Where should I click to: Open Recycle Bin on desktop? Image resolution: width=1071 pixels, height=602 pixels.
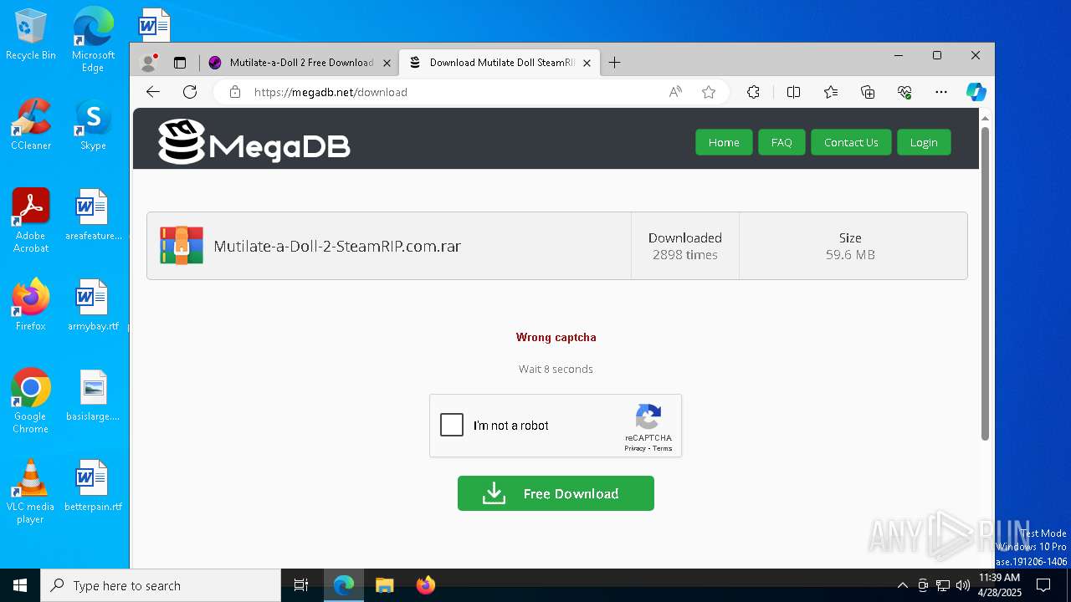[x=31, y=35]
